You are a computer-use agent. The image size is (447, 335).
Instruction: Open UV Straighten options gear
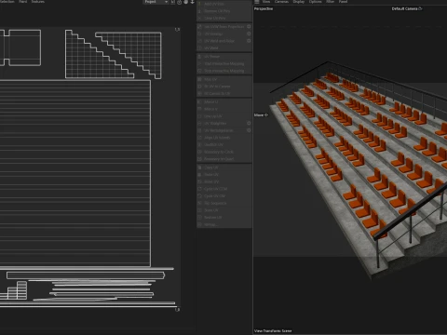point(249,124)
